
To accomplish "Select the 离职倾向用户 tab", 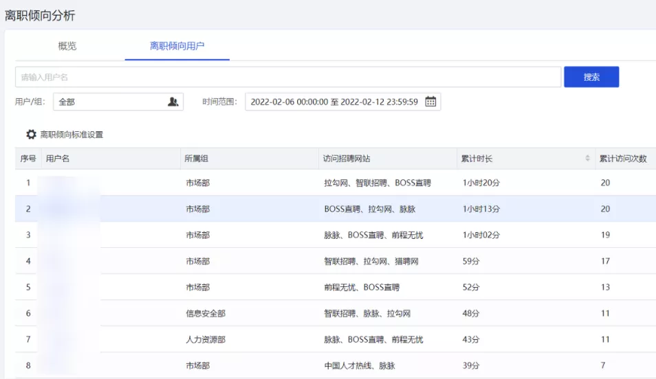I will [x=177, y=46].
